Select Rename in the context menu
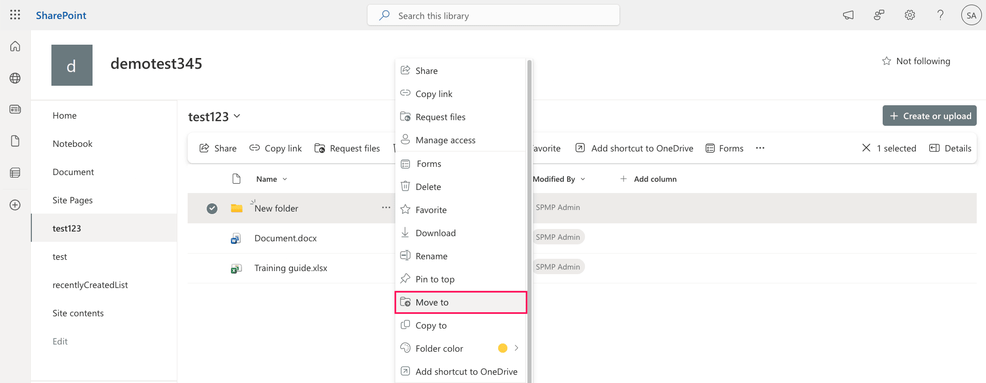This screenshot has width=986, height=383. pyautogui.click(x=461, y=256)
